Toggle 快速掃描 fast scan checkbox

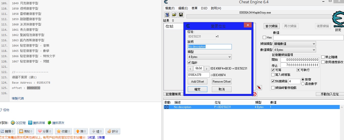click(x=273, y=81)
